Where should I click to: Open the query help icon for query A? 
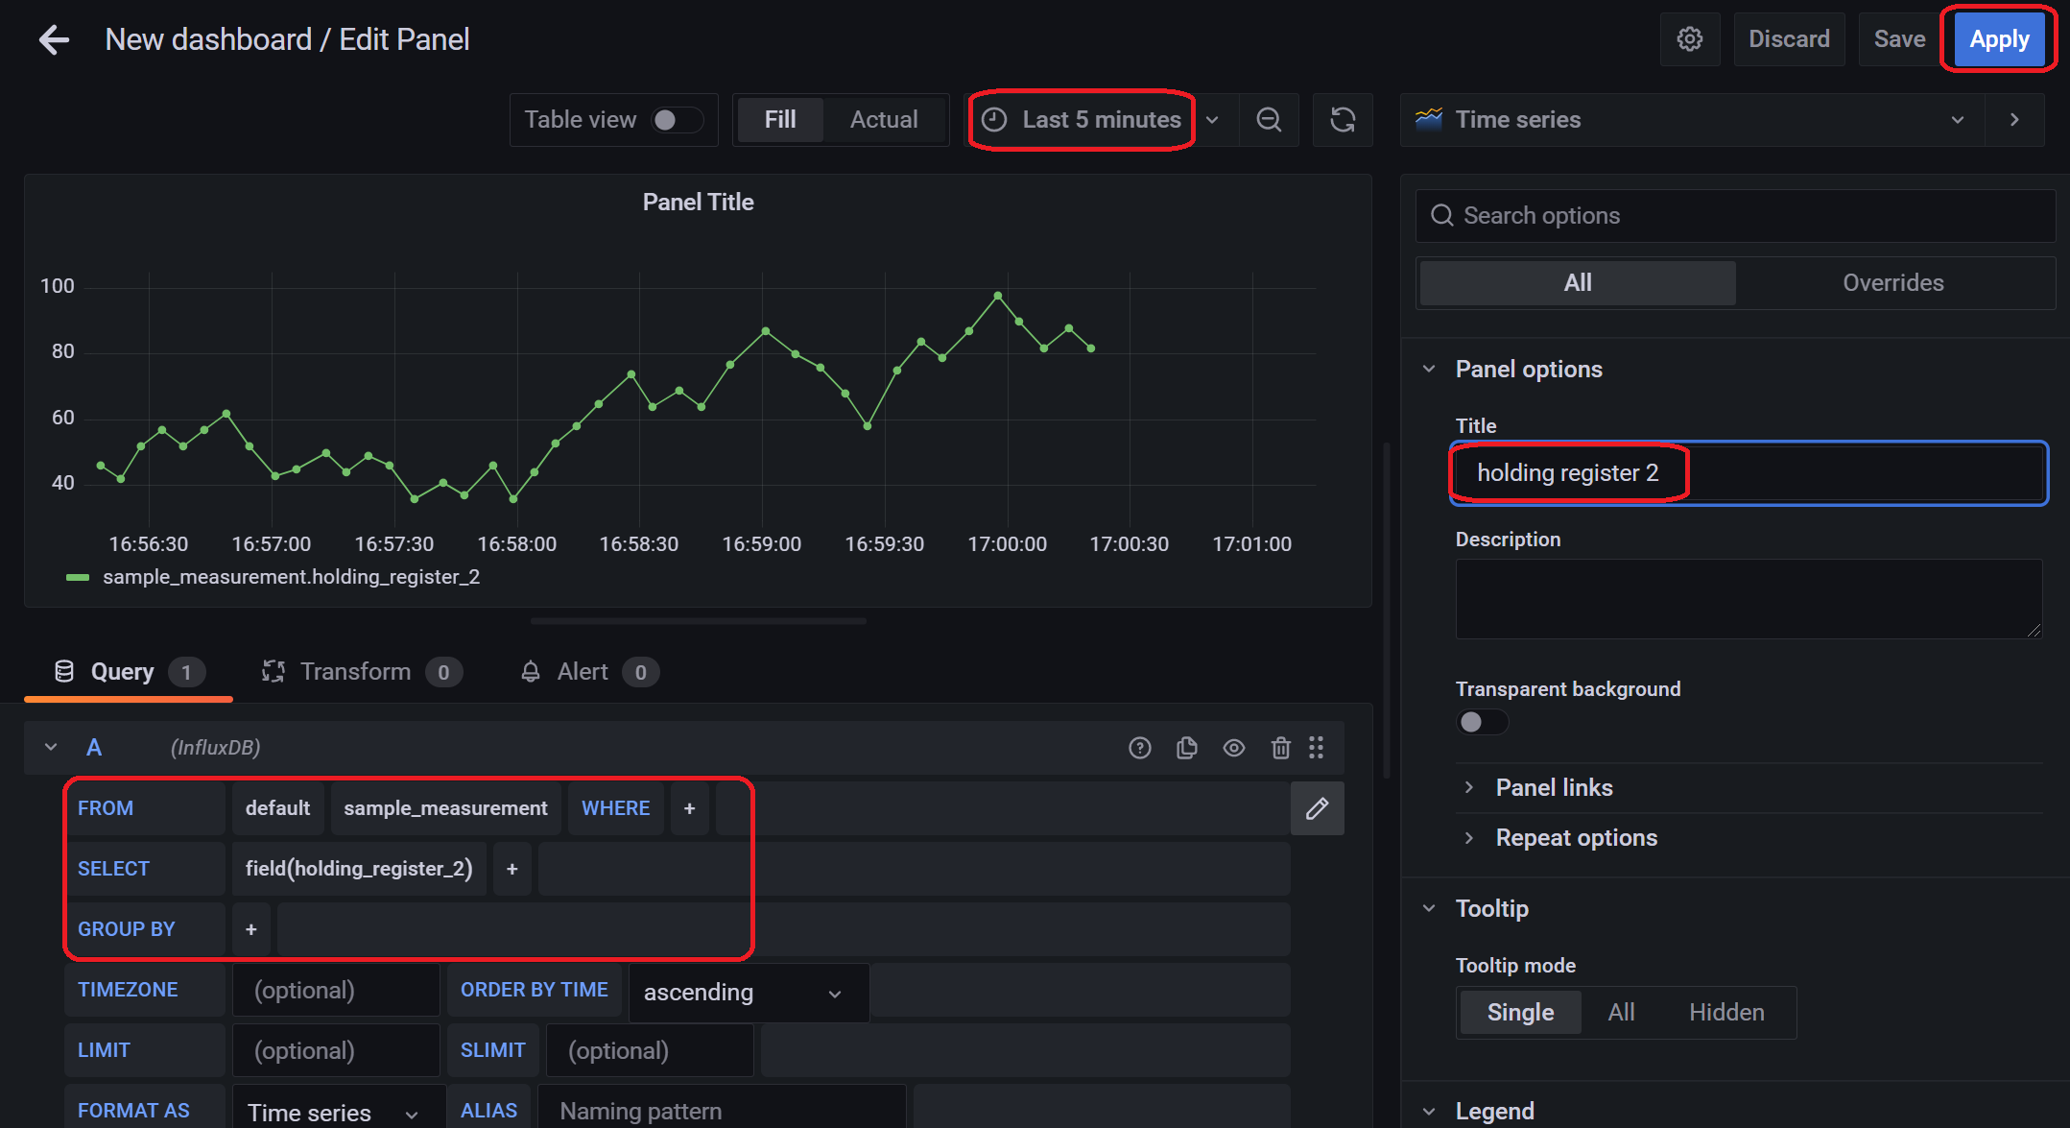[x=1139, y=748]
